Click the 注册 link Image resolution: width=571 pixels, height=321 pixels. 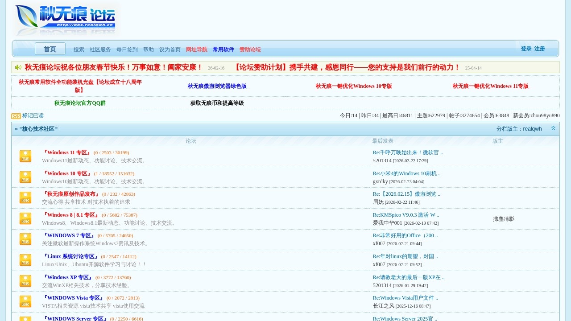coord(539,49)
